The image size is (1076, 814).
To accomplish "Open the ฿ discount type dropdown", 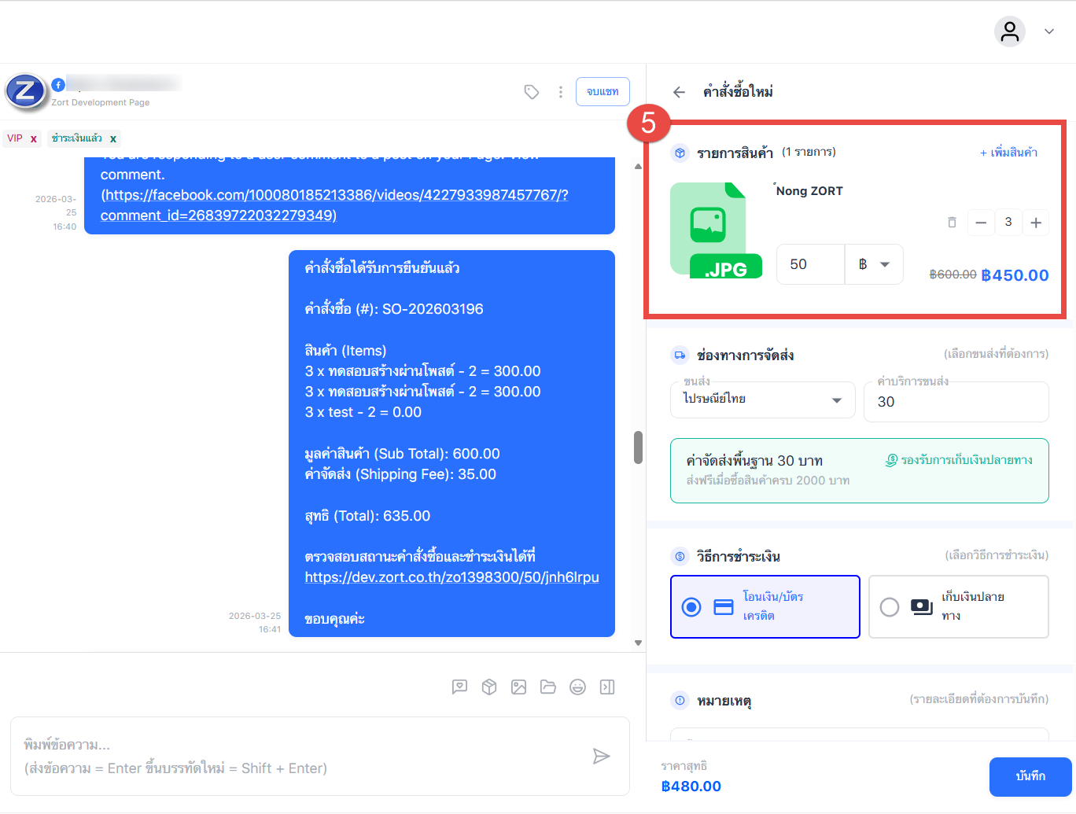I will (874, 264).
